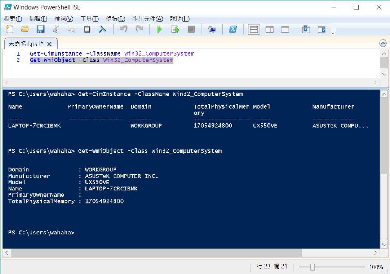Show the Command window icon
The image size is (390, 274).
(x=306, y=29)
